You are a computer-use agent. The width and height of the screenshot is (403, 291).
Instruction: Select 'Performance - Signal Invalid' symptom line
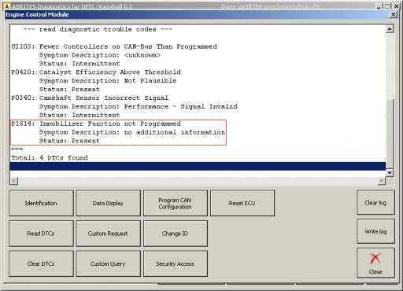point(139,106)
